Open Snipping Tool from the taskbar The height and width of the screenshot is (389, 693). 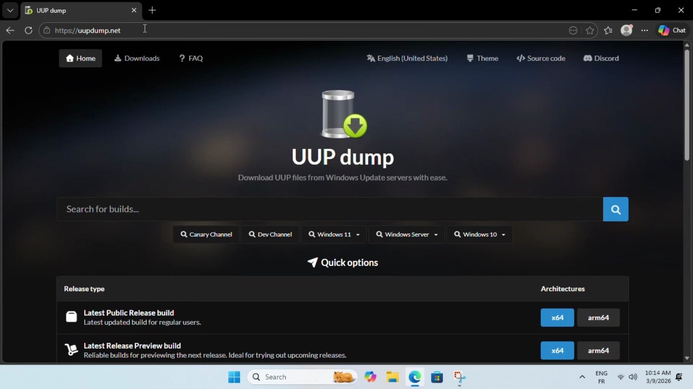(x=459, y=377)
